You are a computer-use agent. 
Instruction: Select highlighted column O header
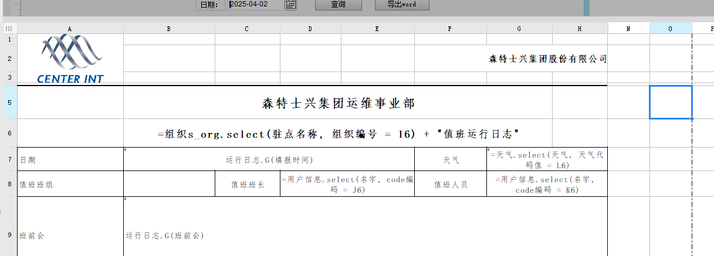671,28
